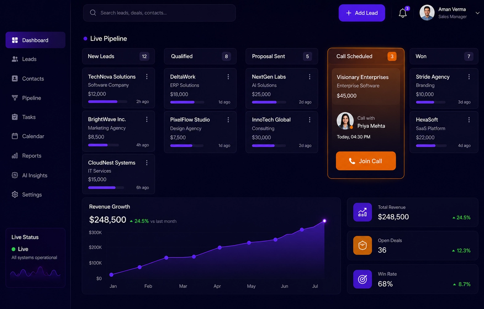
Task: Open the Reports bar chart icon
Action: tap(15, 156)
